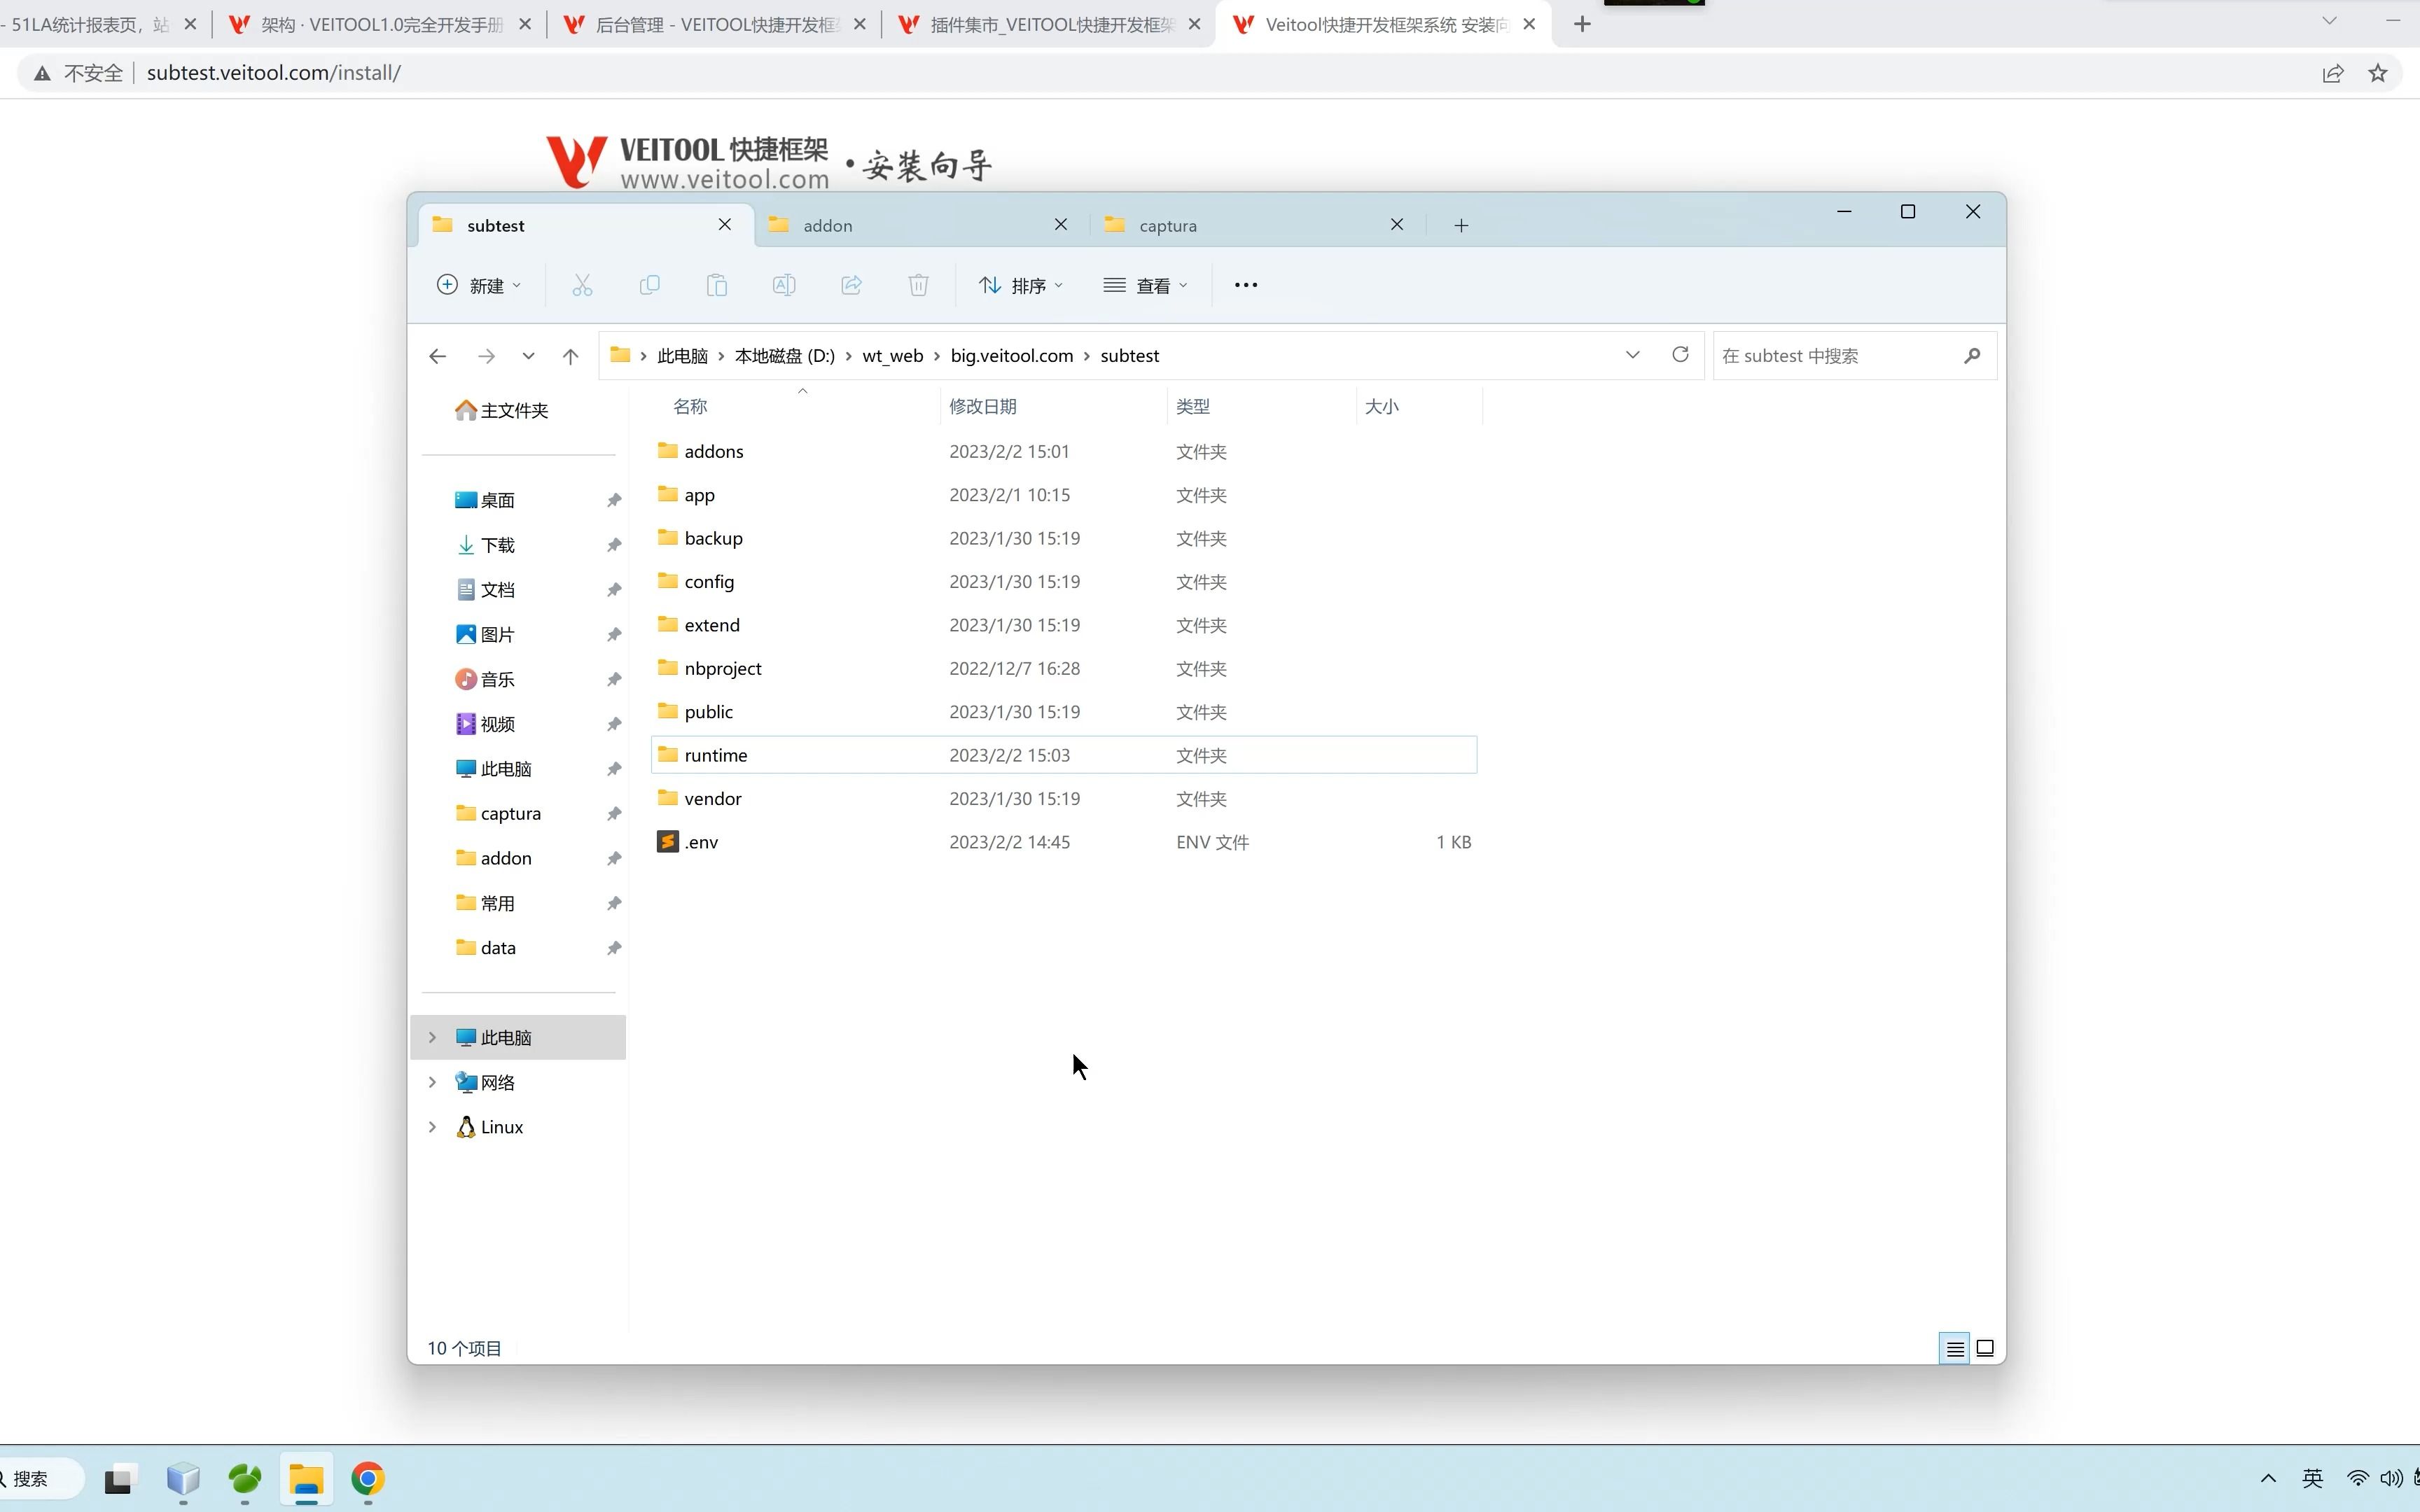Open the 新建 (New) dropdown

coord(479,285)
